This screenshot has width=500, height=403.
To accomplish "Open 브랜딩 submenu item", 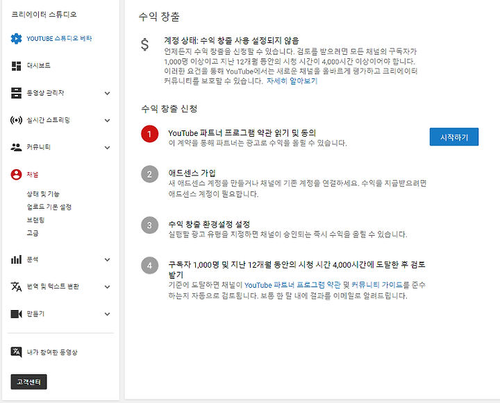I will 35,220.
